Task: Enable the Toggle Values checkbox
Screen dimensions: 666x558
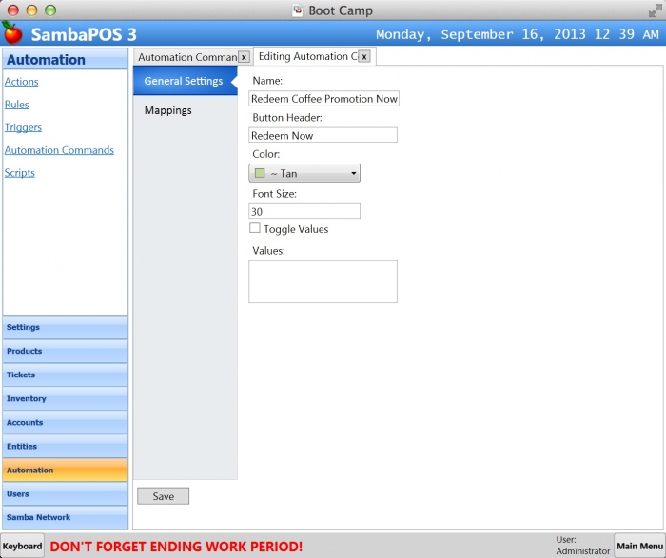Action: tap(255, 228)
